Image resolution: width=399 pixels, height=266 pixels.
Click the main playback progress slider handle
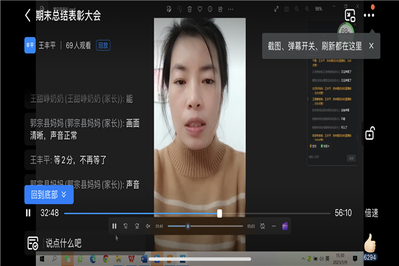click(219, 213)
